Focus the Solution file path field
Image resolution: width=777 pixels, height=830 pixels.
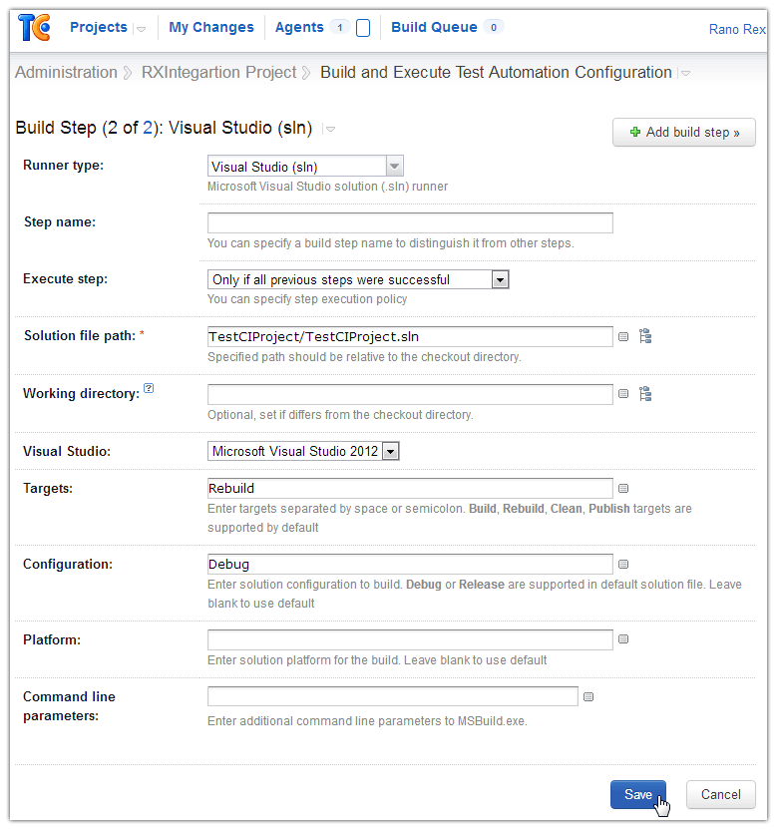click(410, 336)
